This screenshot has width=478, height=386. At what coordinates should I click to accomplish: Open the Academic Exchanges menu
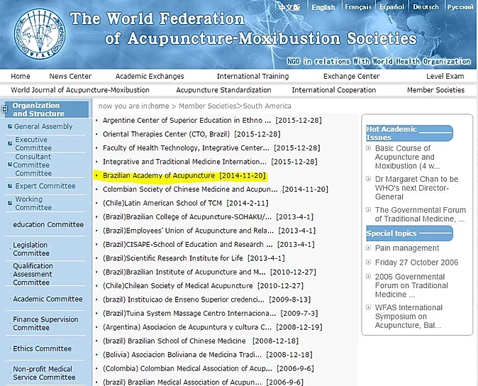(x=150, y=76)
